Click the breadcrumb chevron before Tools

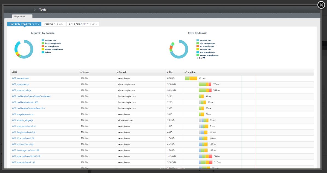(35, 10)
